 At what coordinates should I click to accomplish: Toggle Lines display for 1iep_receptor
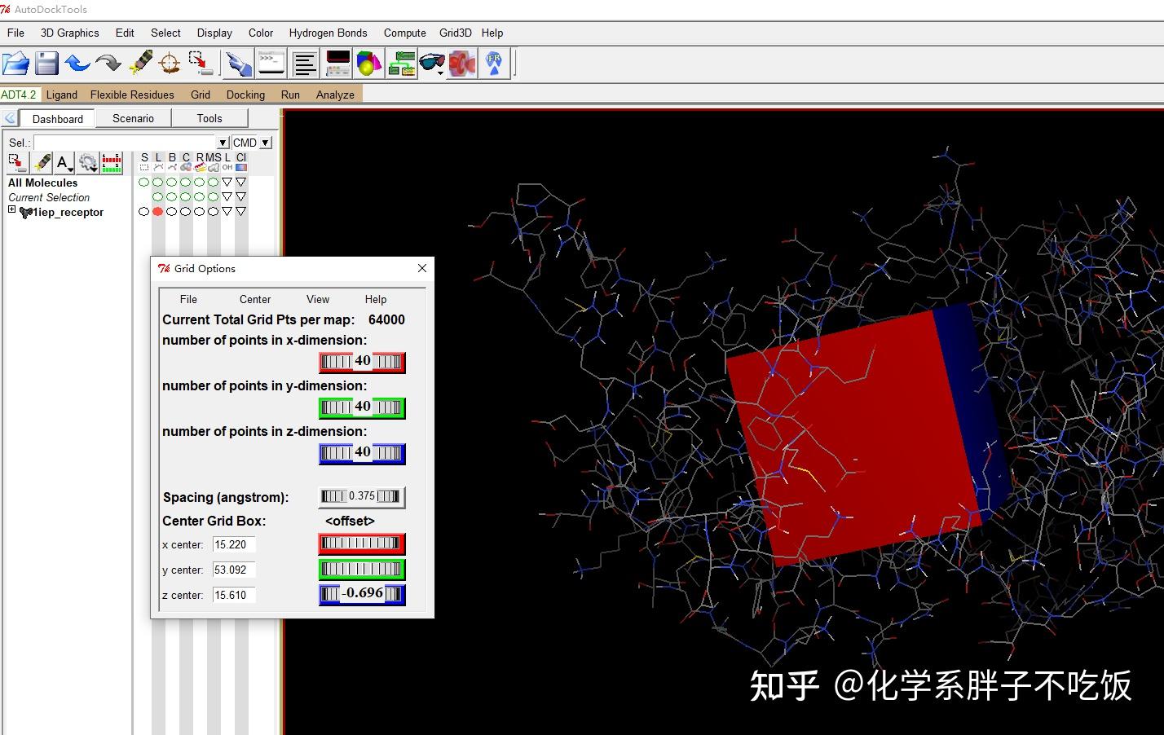tap(157, 211)
